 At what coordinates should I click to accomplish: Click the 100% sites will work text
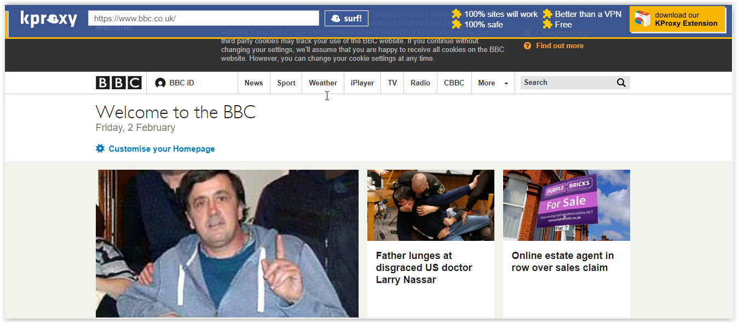pyautogui.click(x=501, y=14)
